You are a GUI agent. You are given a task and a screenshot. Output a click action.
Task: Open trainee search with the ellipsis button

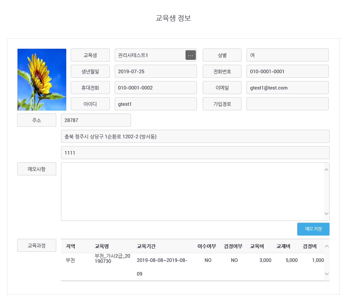[x=190, y=55]
